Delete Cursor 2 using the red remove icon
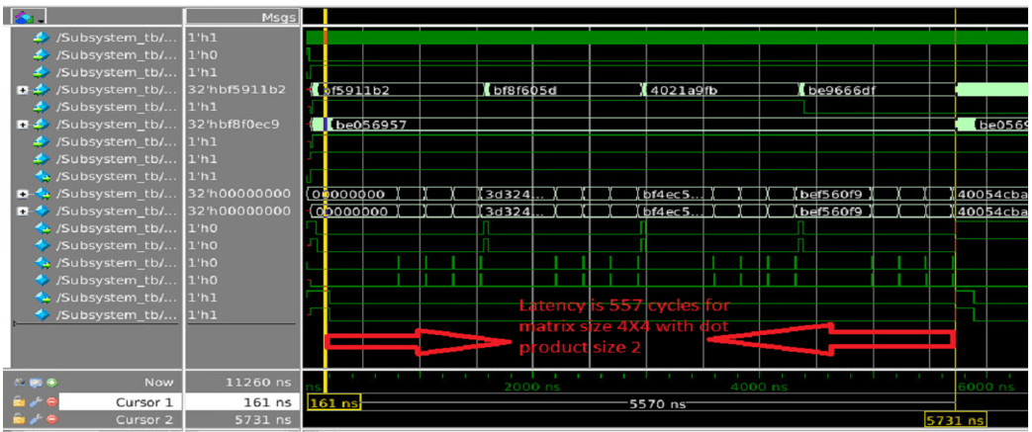Image resolution: width=1032 pixels, height=432 pixels. (50, 419)
